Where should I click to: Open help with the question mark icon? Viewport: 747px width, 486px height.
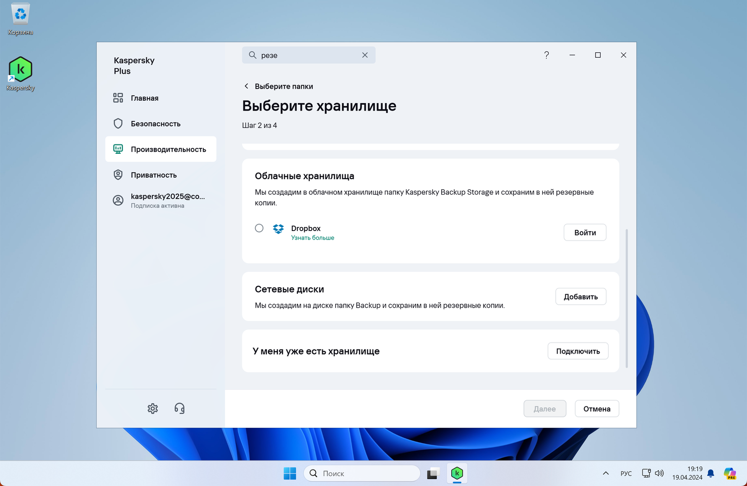click(546, 55)
